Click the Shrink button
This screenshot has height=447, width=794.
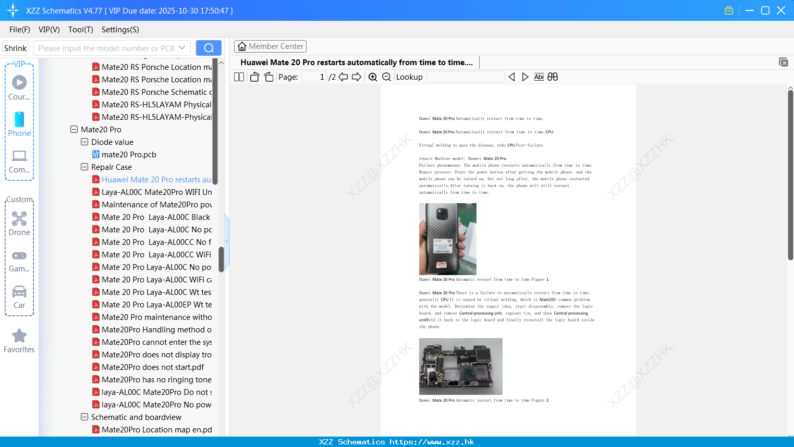16,48
